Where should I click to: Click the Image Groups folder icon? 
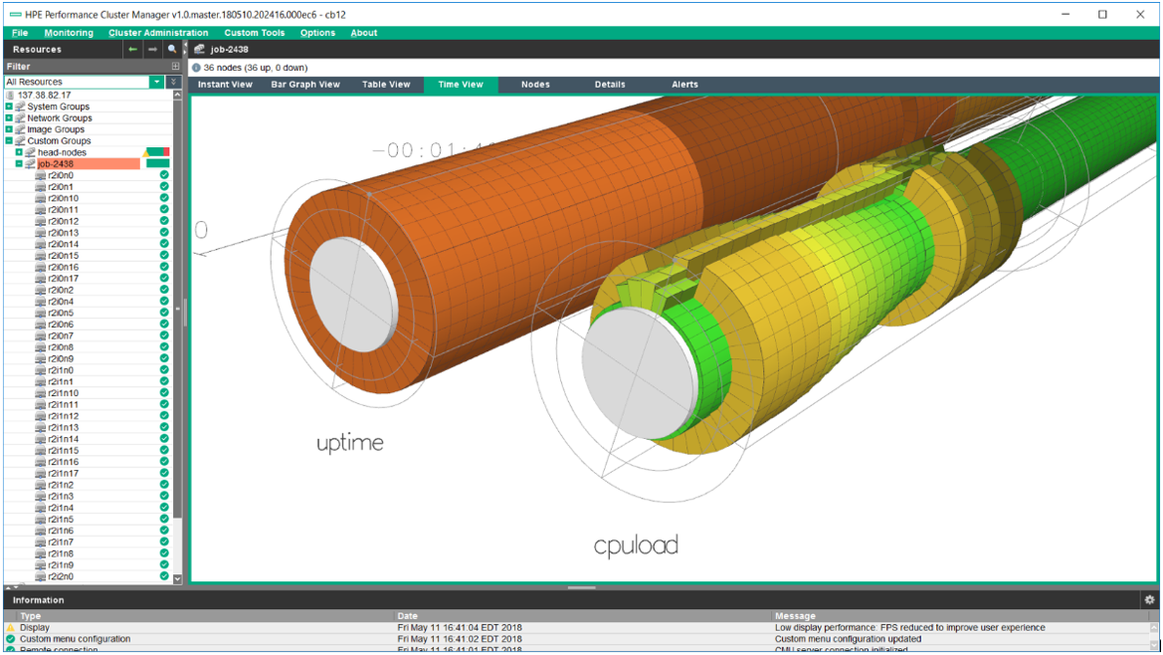tap(20, 129)
